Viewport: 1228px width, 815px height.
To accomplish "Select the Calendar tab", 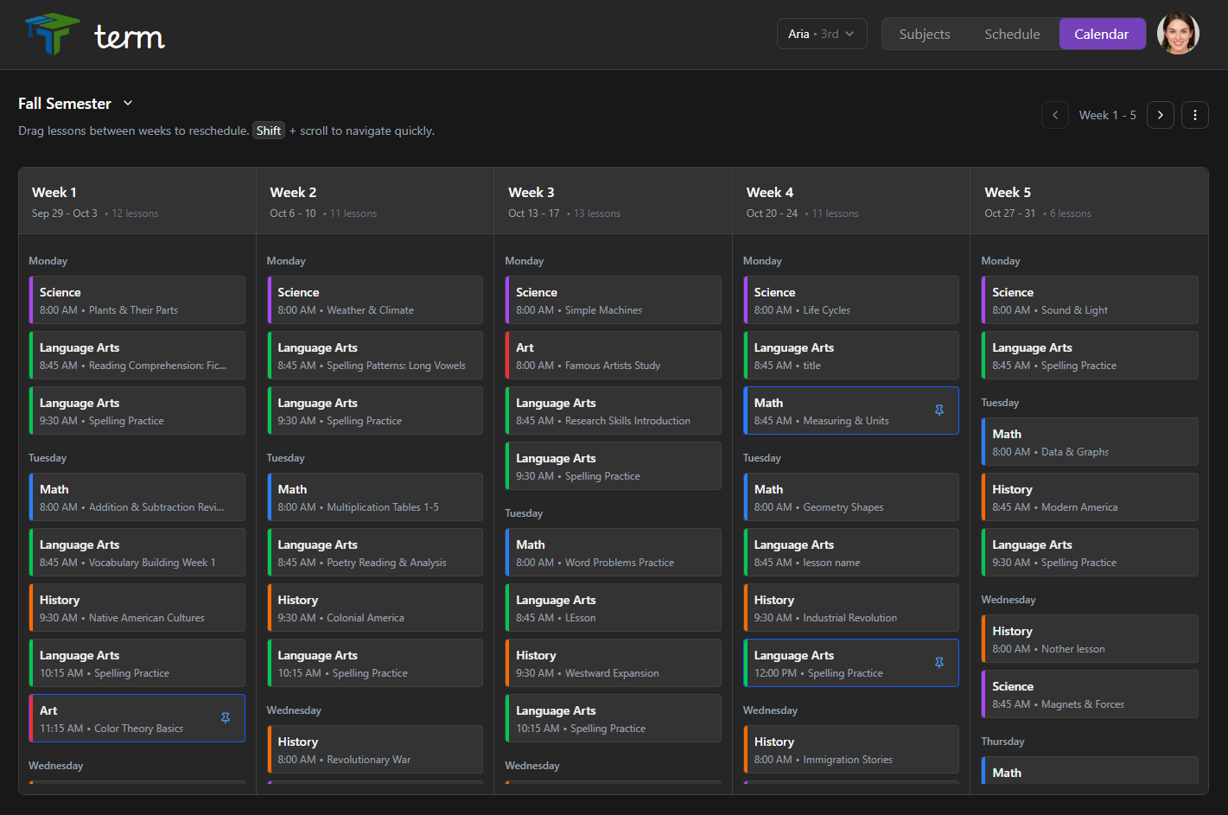I will 1101,35.
